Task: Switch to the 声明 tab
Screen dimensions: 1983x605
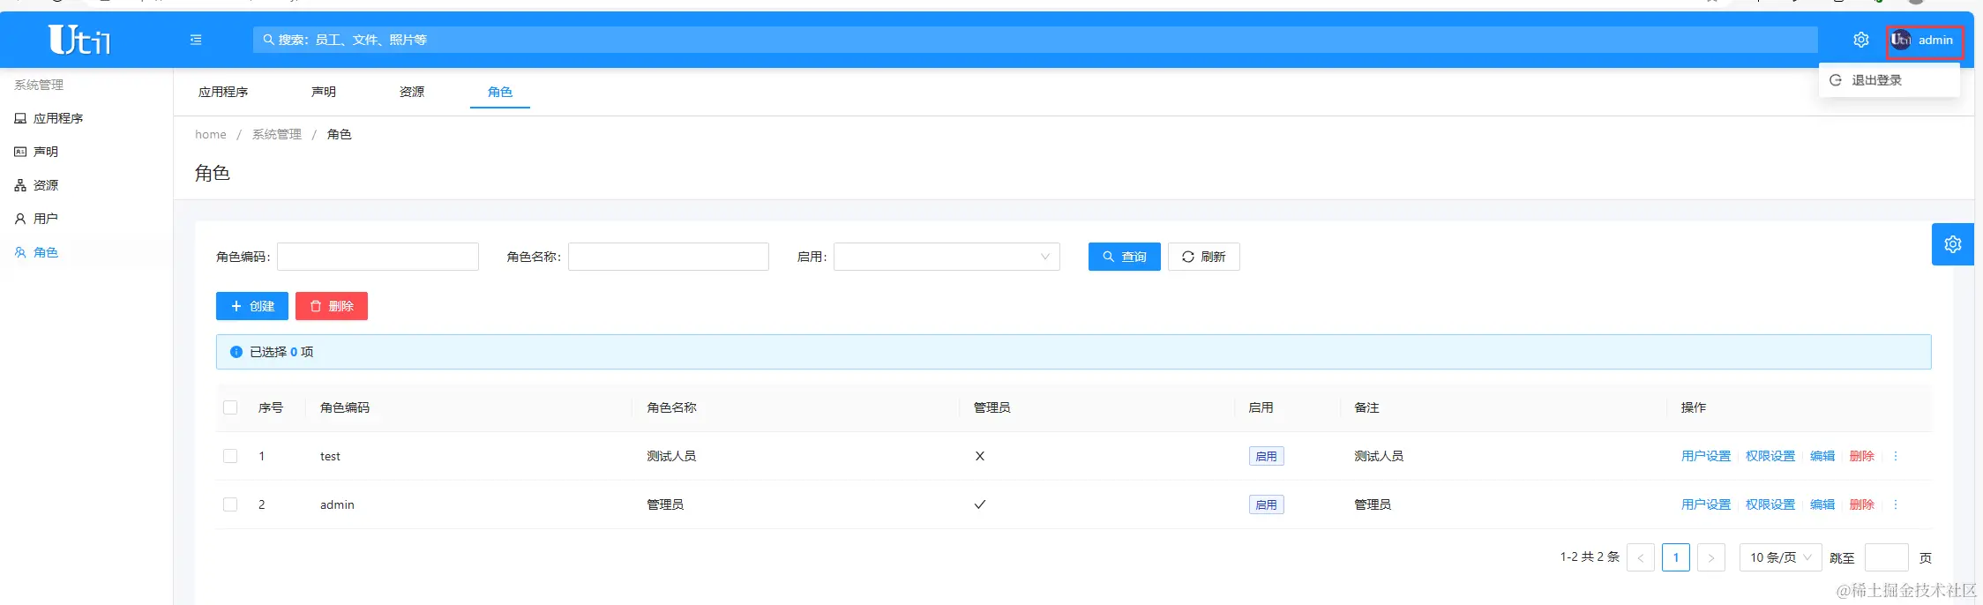Action: pyautogui.click(x=324, y=92)
